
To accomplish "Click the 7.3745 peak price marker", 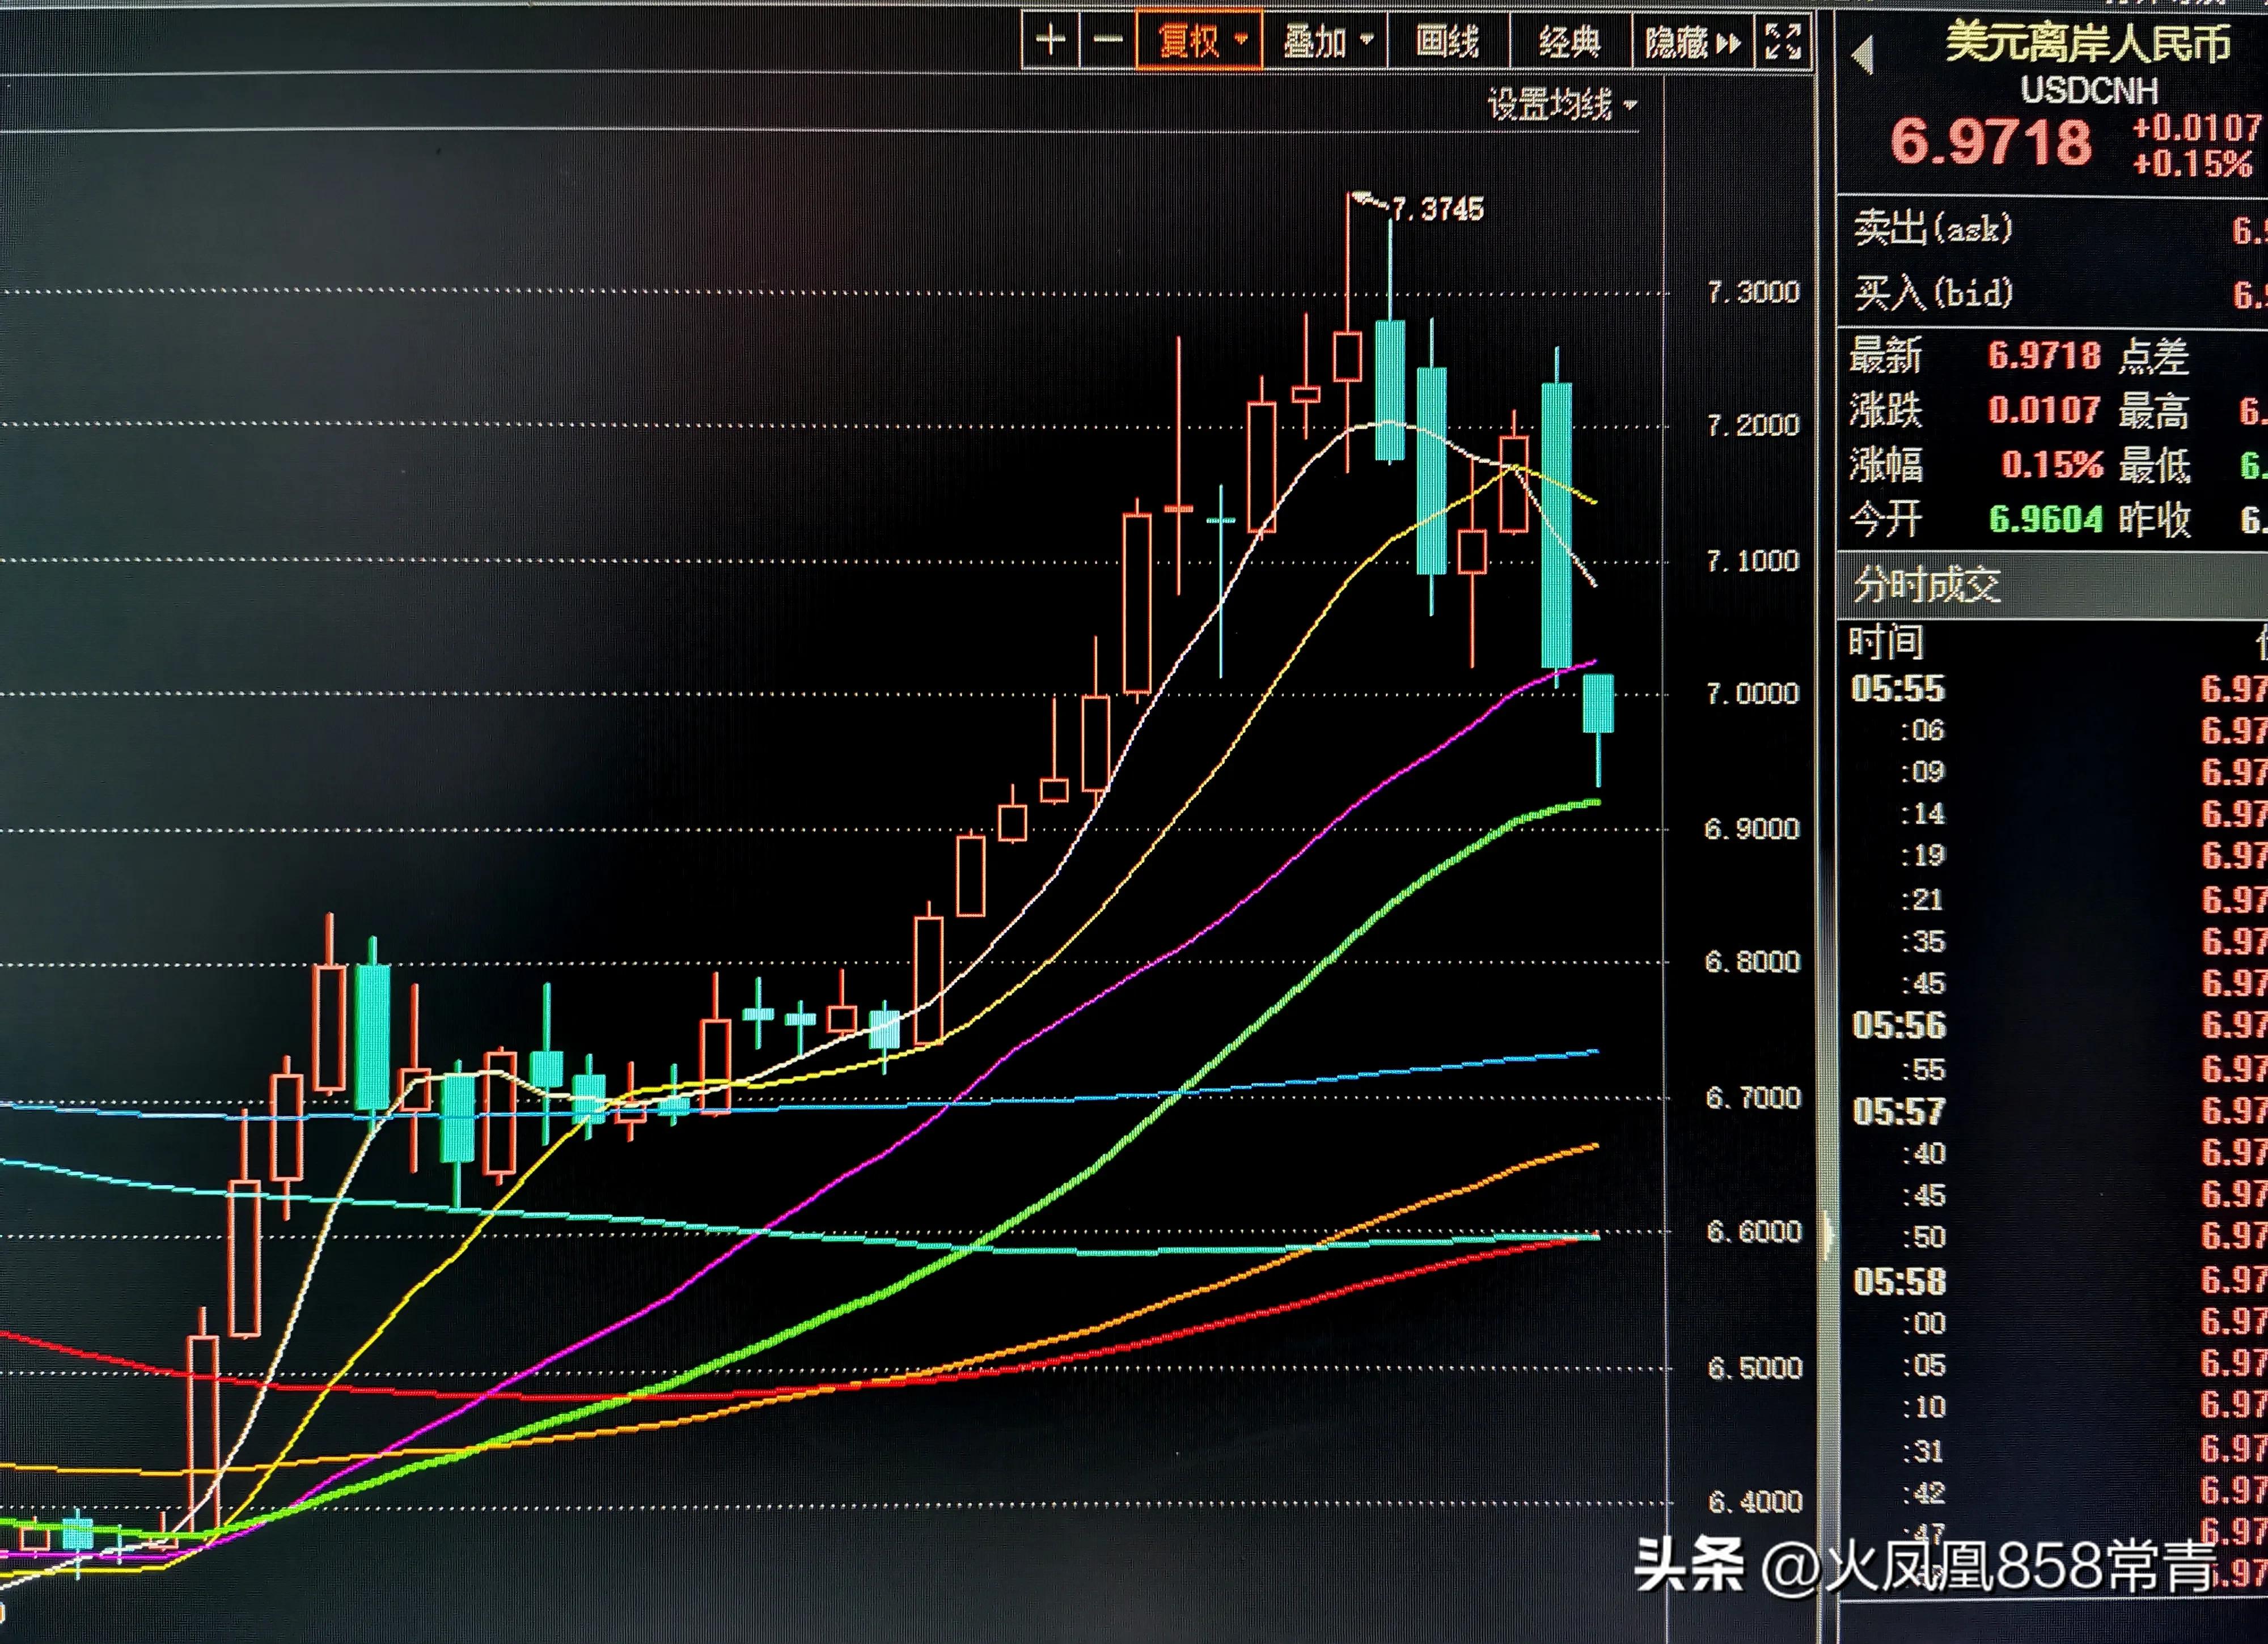I will [x=1437, y=209].
